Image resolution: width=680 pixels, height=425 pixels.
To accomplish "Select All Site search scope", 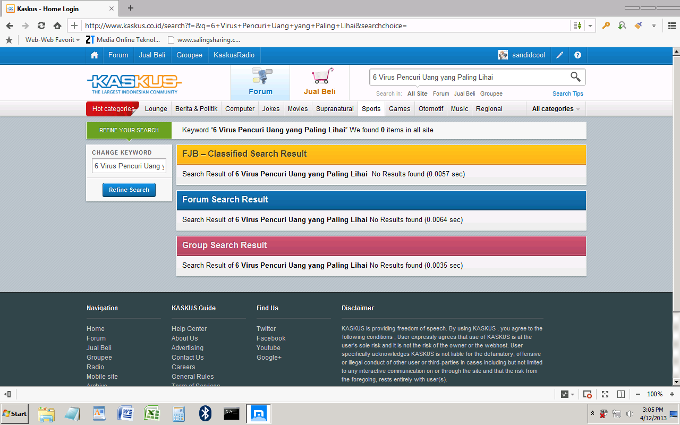I will (418, 93).
